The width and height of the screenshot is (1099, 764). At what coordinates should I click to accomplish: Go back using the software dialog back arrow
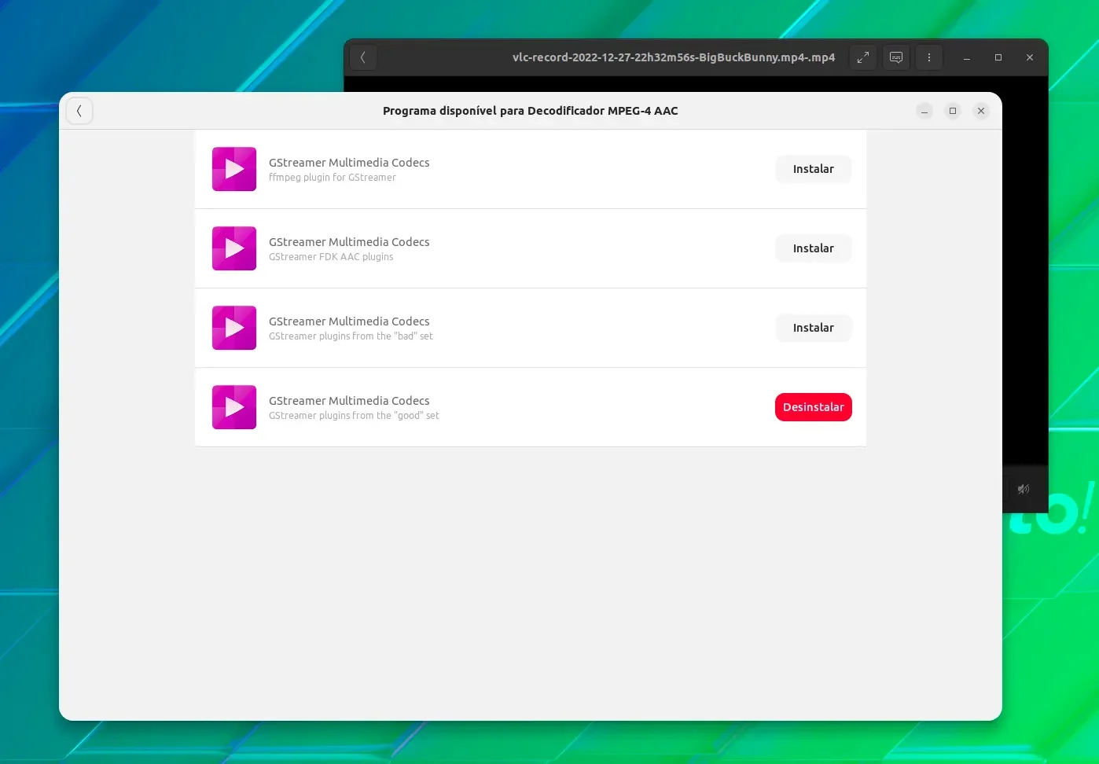pyautogui.click(x=79, y=111)
